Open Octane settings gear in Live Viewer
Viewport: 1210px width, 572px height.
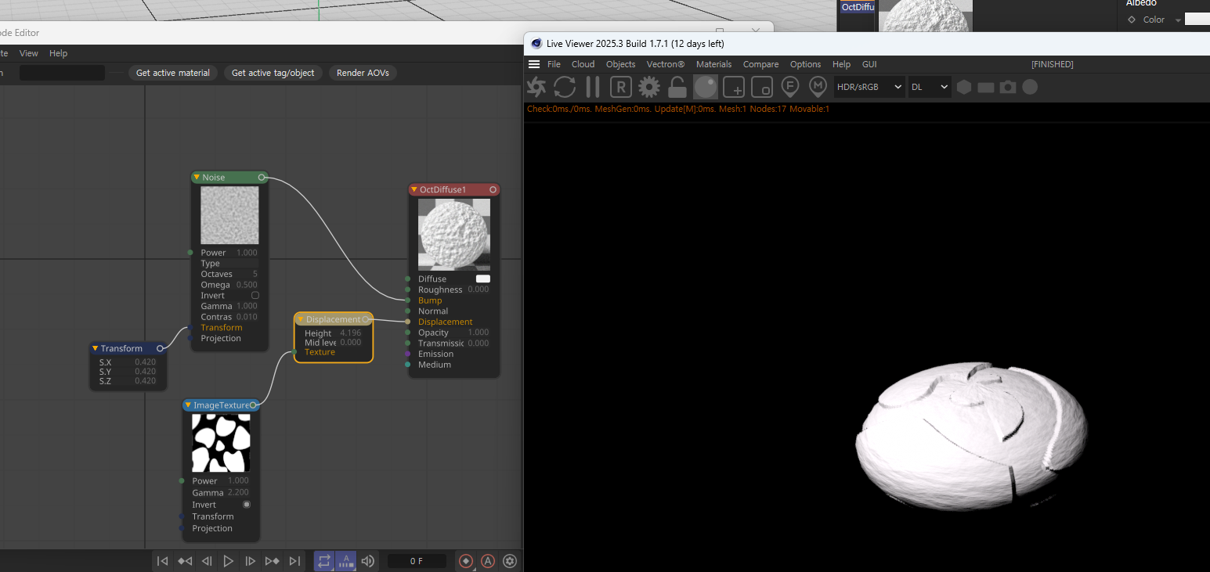click(649, 87)
